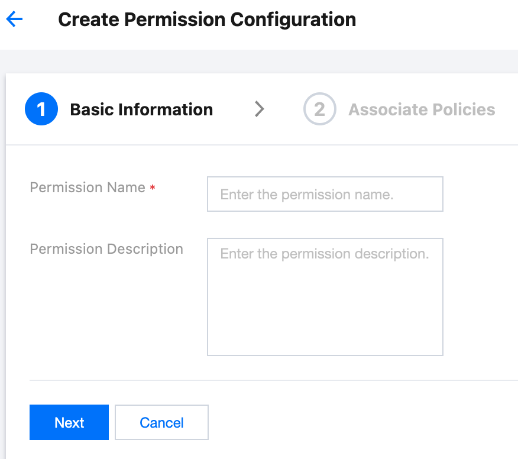
Task: Click the "Enter the permission description." placeholder text
Action: pos(324,254)
